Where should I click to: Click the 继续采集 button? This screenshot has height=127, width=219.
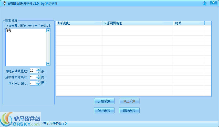point(129,110)
